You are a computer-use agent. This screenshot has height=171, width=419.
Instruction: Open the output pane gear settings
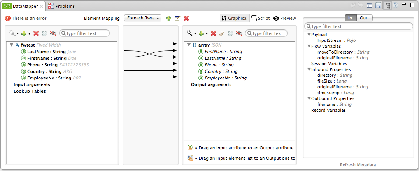230,34
